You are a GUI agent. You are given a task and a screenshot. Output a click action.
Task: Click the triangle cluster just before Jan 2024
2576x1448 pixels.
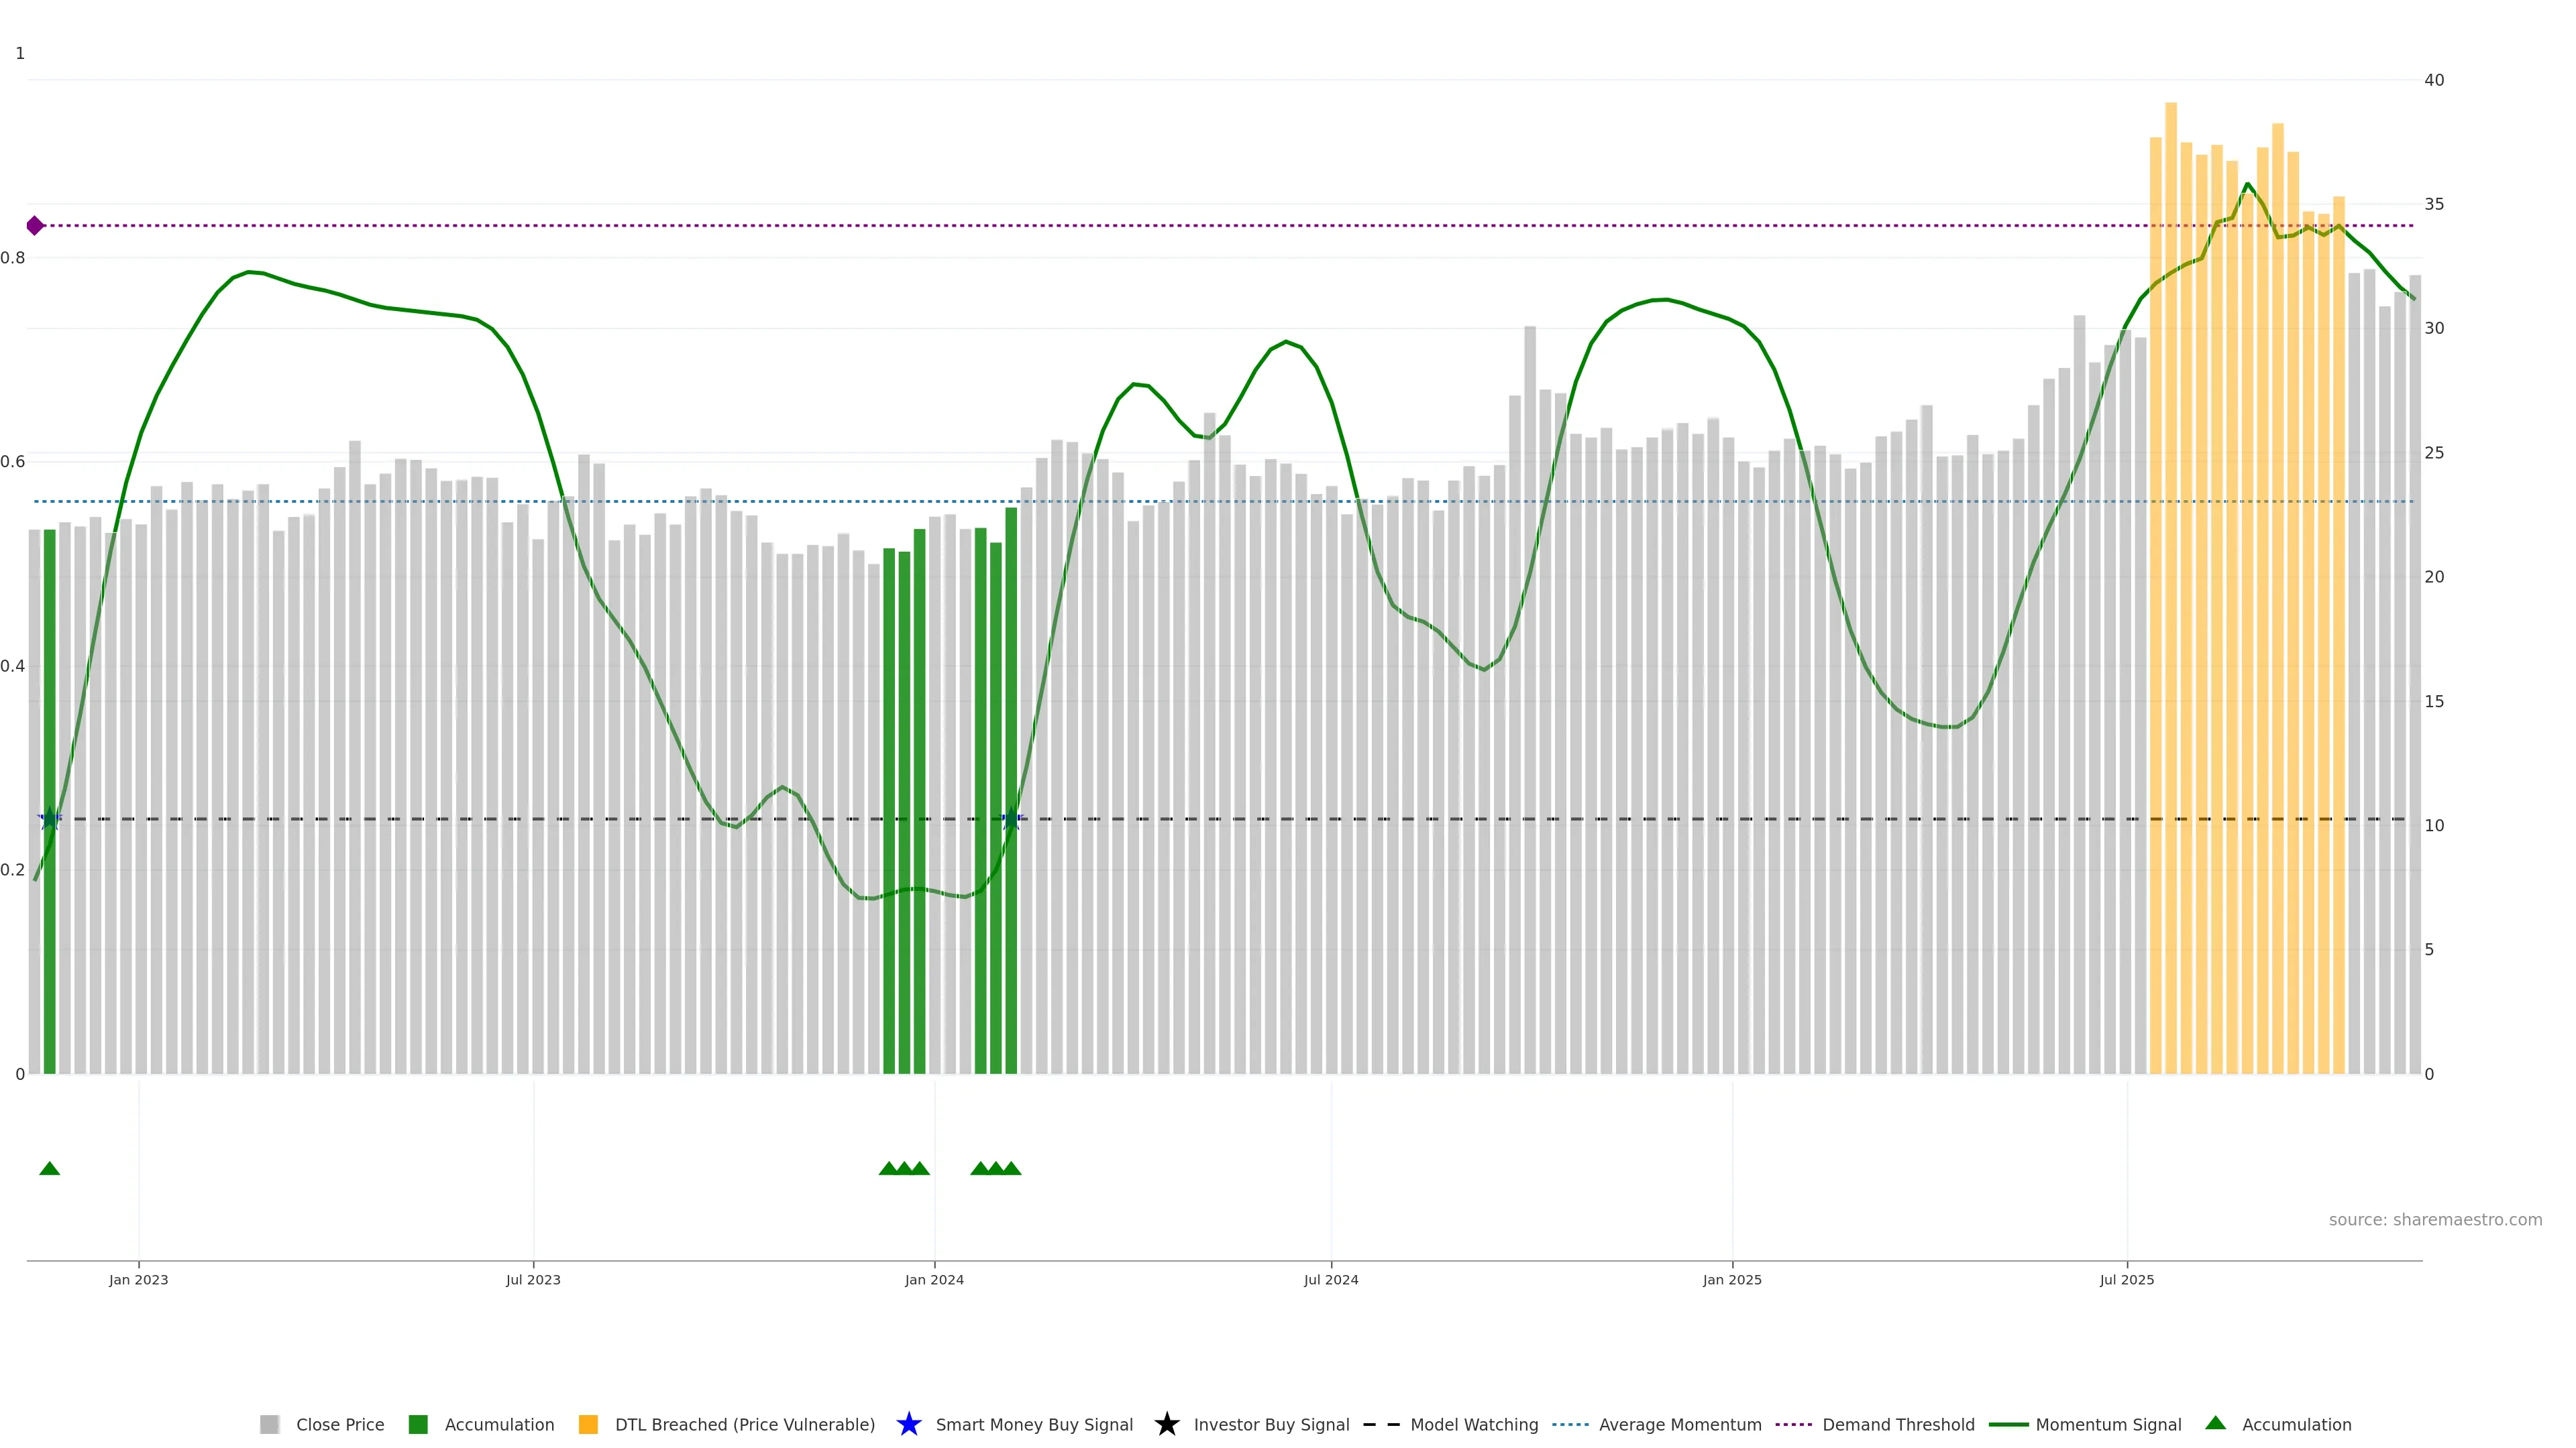click(x=904, y=1168)
